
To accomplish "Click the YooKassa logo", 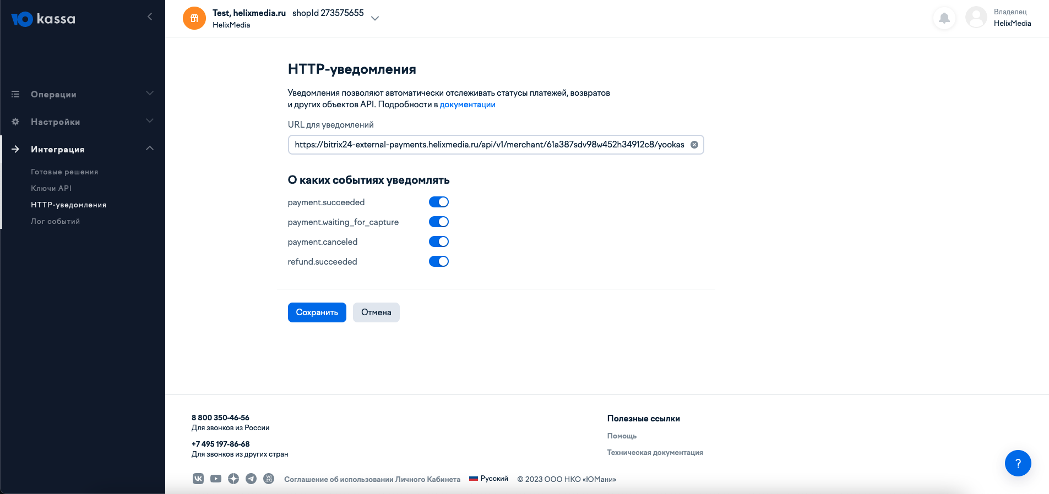I will coord(43,19).
